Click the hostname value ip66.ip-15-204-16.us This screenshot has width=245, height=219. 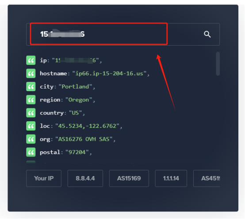click(x=109, y=73)
